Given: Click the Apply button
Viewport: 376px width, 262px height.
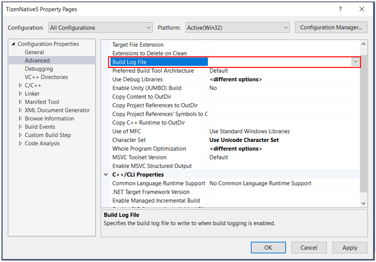Looking at the screenshot, I should pos(349,248).
